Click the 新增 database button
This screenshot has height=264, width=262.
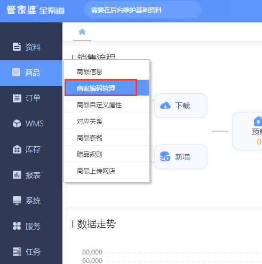click(180, 157)
